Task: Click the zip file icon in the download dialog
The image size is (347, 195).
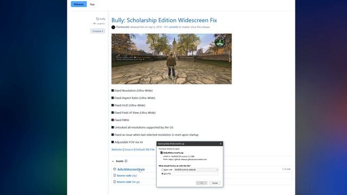Action: tap(162, 153)
